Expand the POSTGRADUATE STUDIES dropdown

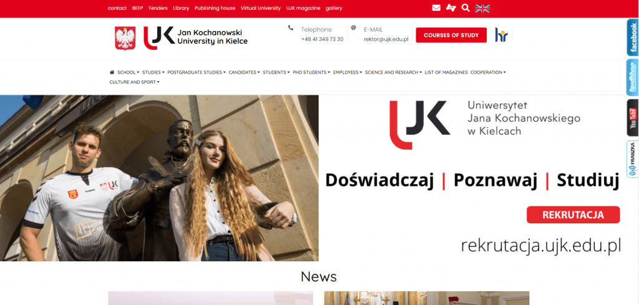click(196, 72)
